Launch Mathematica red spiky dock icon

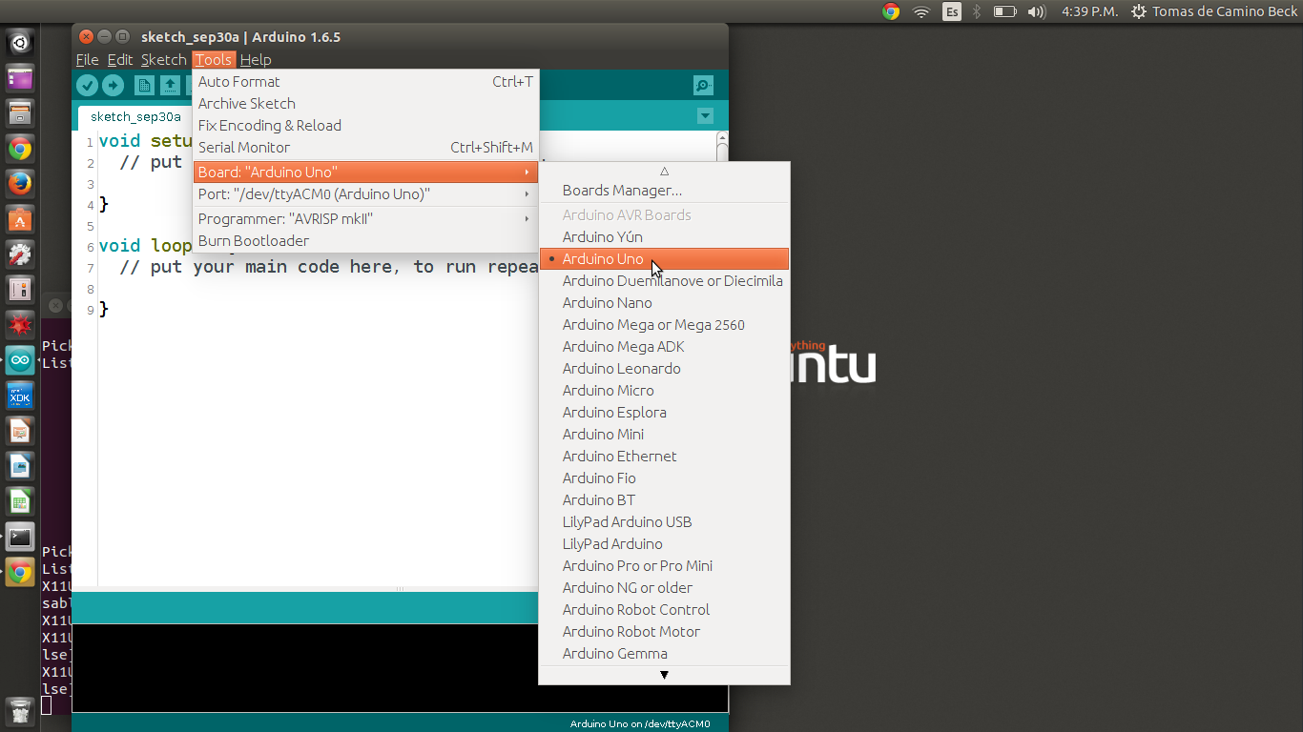click(x=20, y=325)
